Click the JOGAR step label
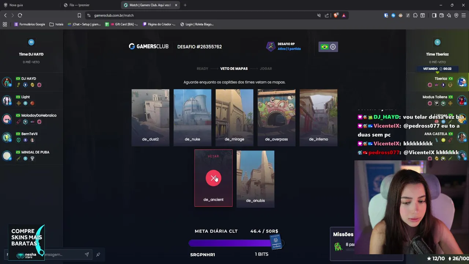This screenshot has width=469, height=264. click(266, 69)
